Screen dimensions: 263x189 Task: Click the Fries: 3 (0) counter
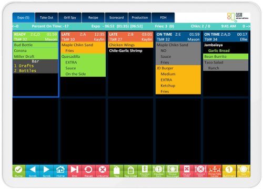coord(164,26)
